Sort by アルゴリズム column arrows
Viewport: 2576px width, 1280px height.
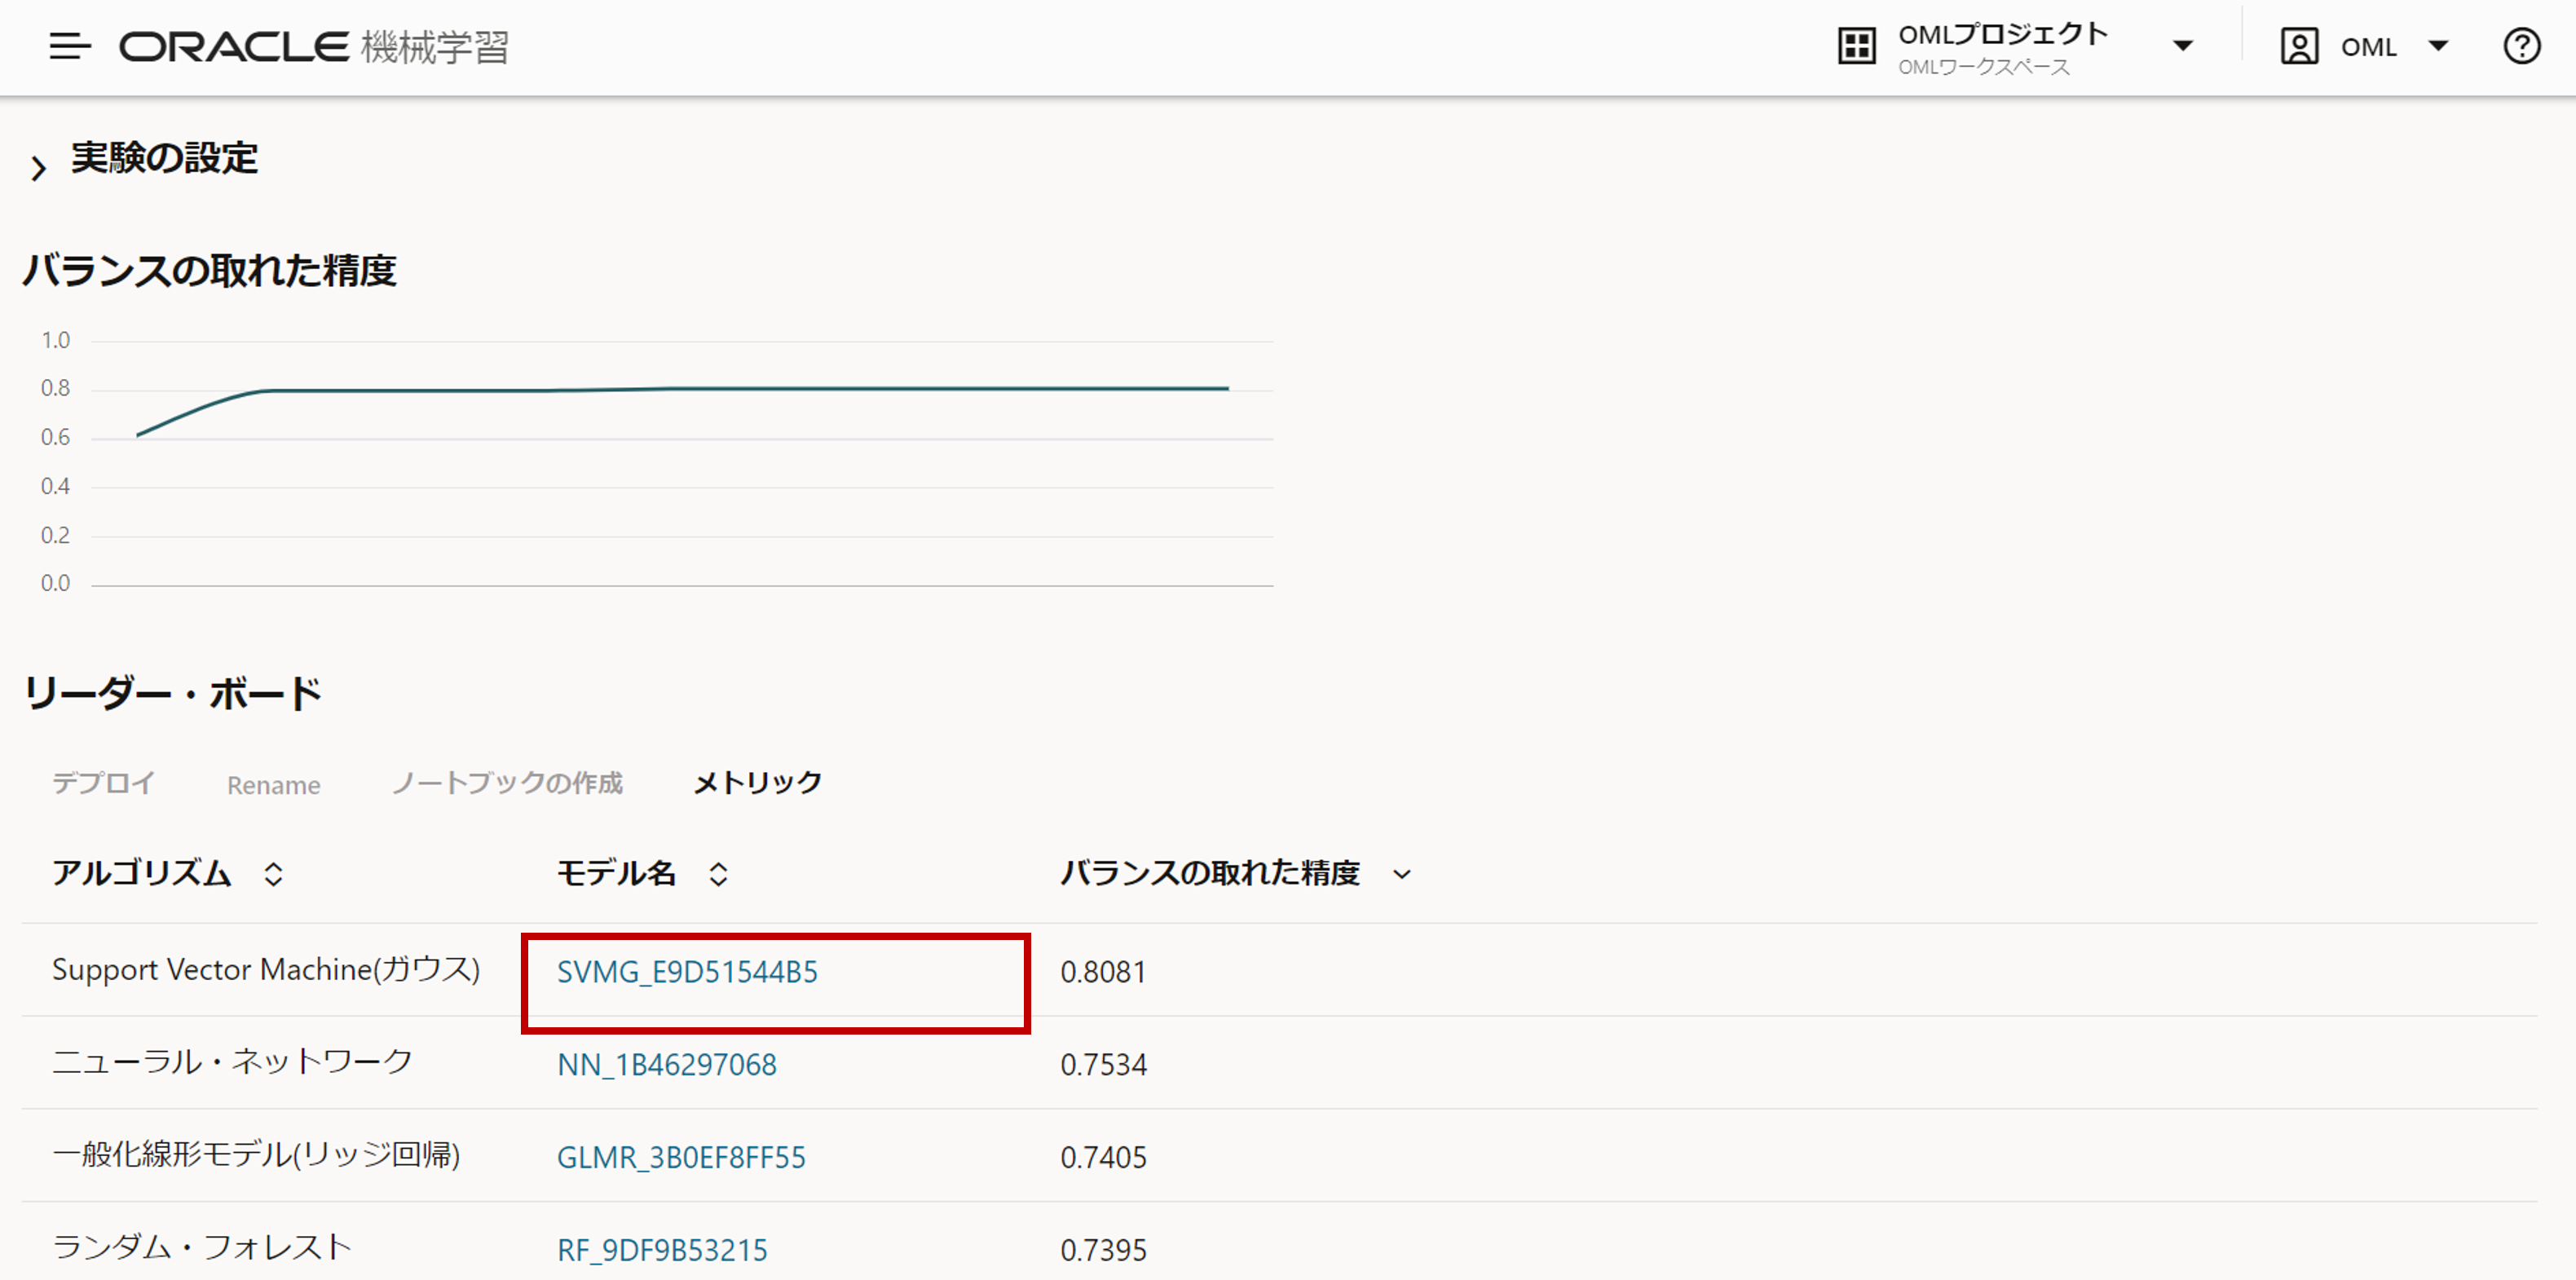pyautogui.click(x=273, y=874)
